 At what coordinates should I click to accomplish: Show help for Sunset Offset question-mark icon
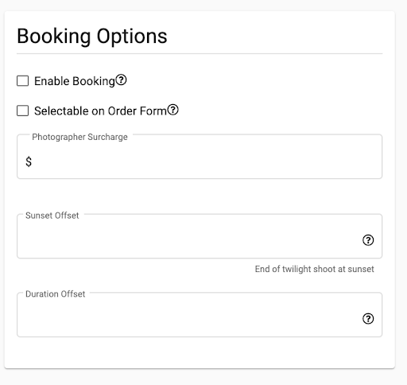(x=368, y=240)
